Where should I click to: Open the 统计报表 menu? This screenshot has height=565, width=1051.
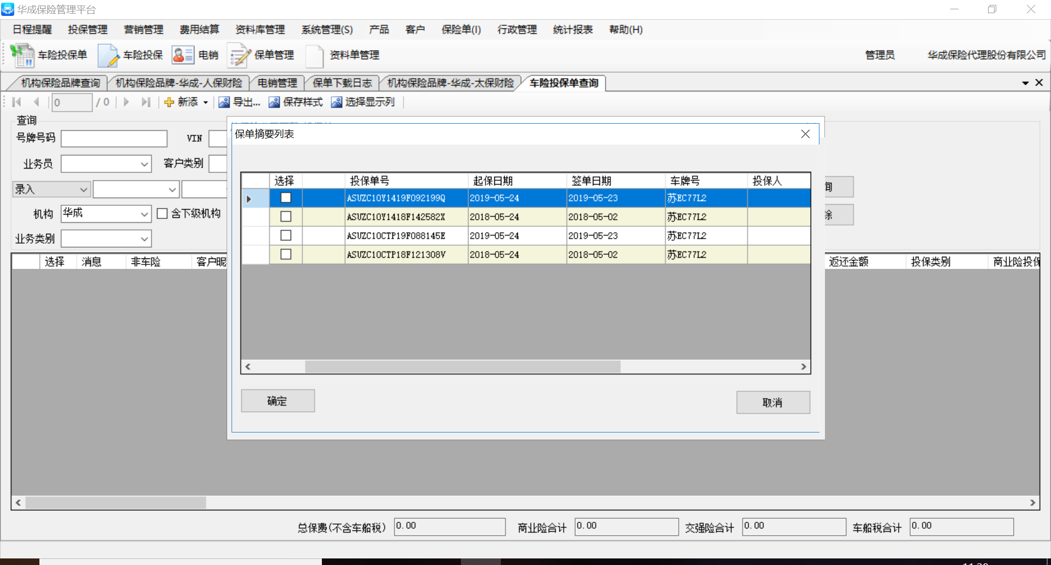tap(573, 30)
